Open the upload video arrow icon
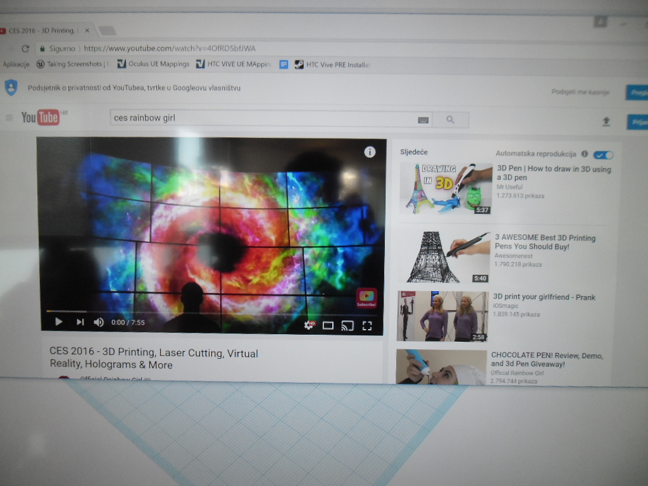Image resolution: width=648 pixels, height=486 pixels. click(x=606, y=121)
